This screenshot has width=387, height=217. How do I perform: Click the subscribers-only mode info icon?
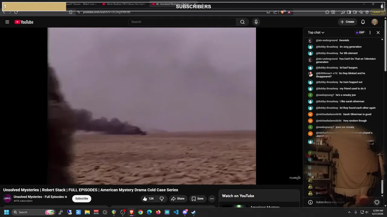tap(310, 202)
